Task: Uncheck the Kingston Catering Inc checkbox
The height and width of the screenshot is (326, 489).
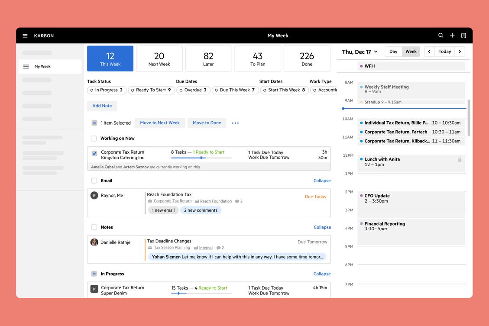Action: (94, 153)
